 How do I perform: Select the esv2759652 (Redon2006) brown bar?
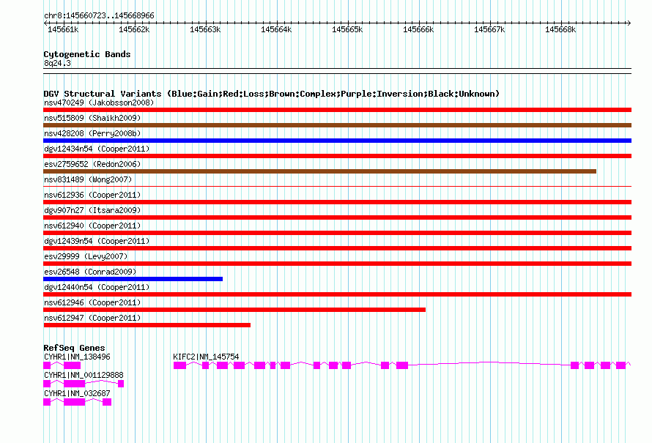pos(319,171)
